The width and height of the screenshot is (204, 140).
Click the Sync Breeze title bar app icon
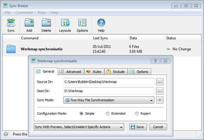pyautogui.click(x=5, y=5)
